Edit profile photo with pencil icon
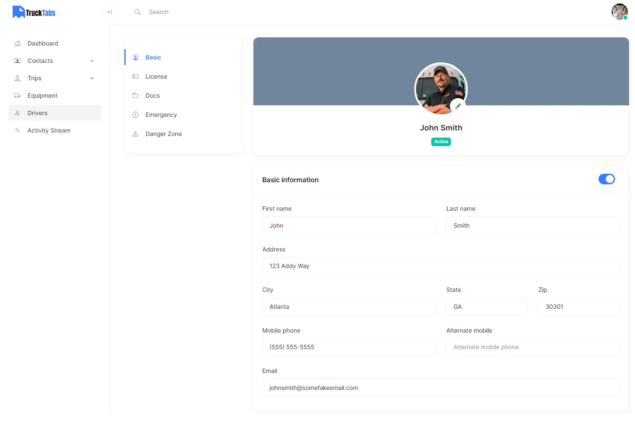 (458, 106)
